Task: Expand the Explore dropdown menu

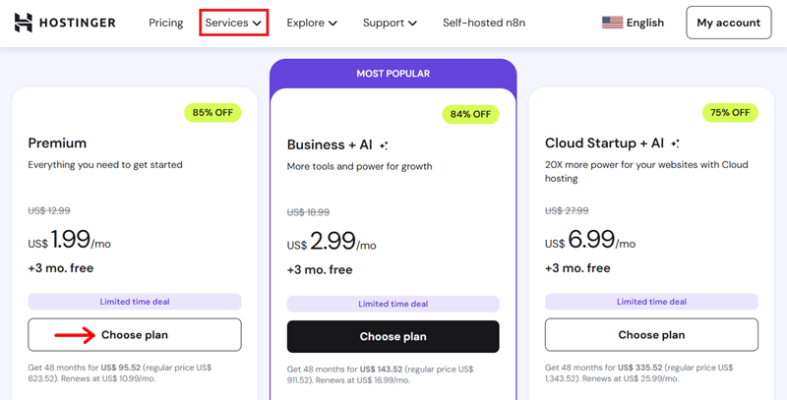Action: pyautogui.click(x=312, y=23)
